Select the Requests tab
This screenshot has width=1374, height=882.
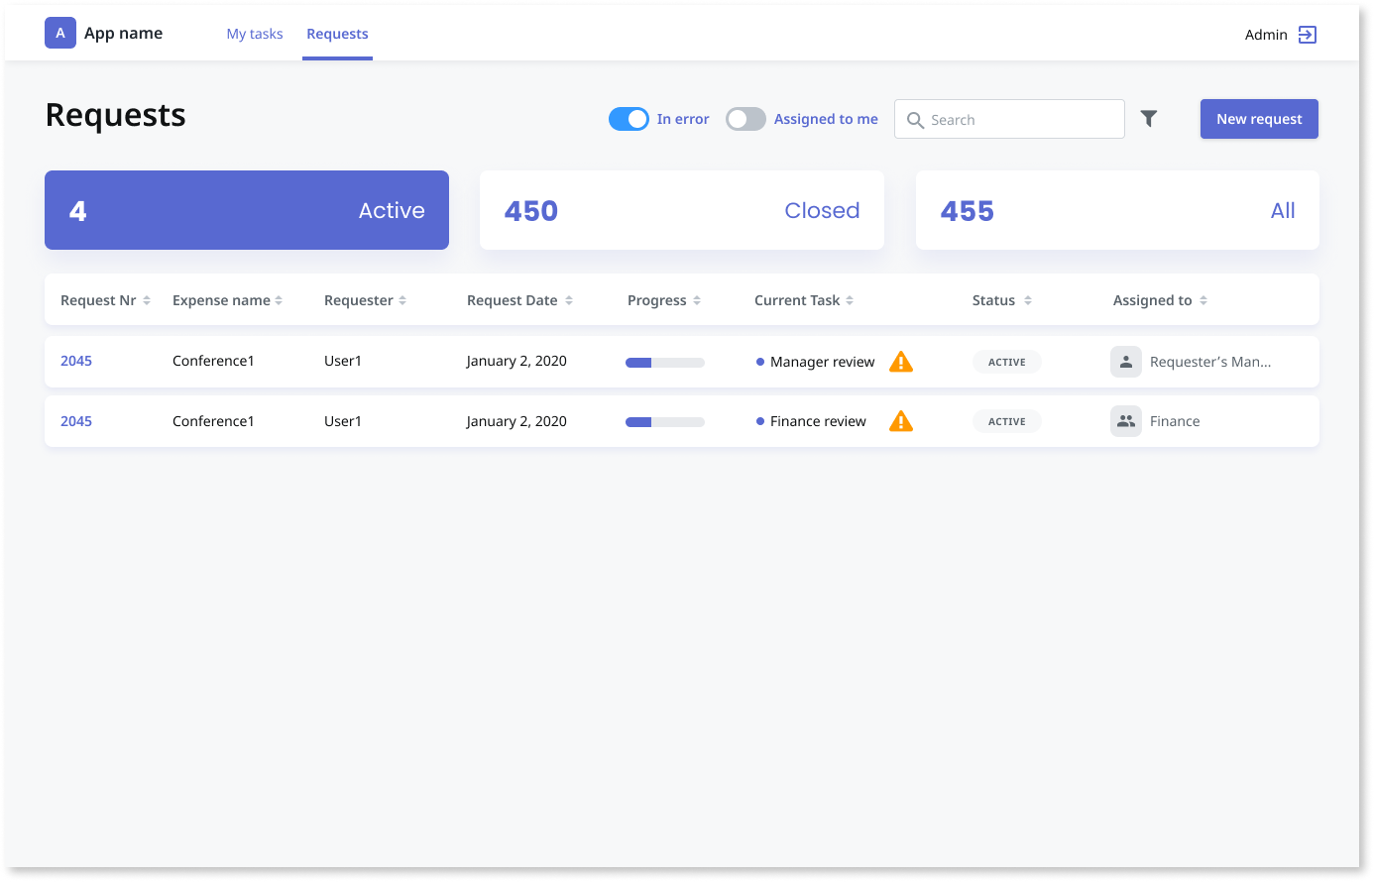pyautogui.click(x=337, y=33)
